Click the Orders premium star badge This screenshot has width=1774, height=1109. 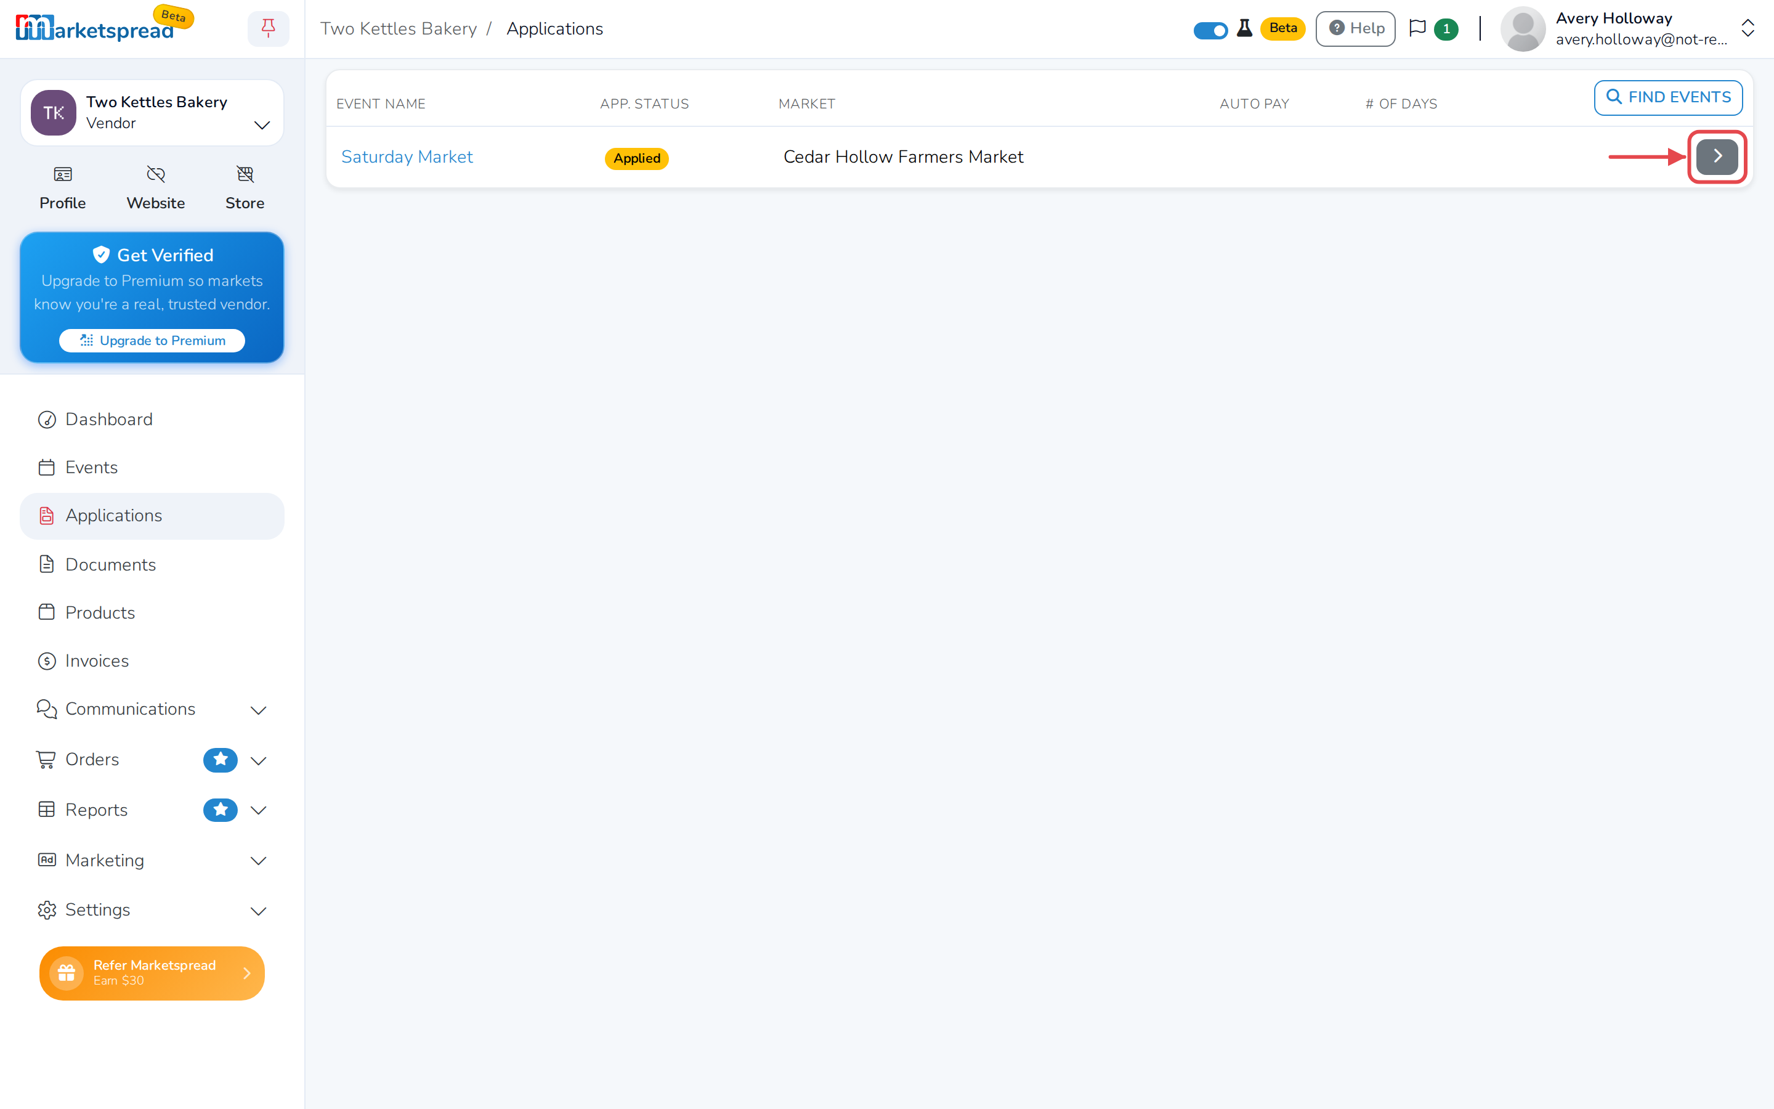pos(220,760)
